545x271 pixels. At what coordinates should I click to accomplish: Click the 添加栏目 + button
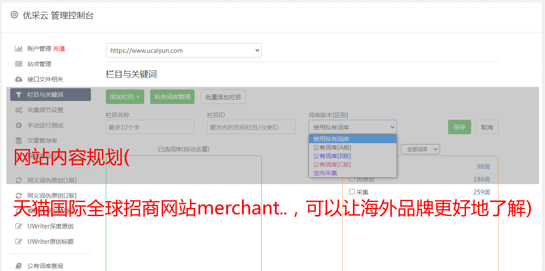click(125, 97)
